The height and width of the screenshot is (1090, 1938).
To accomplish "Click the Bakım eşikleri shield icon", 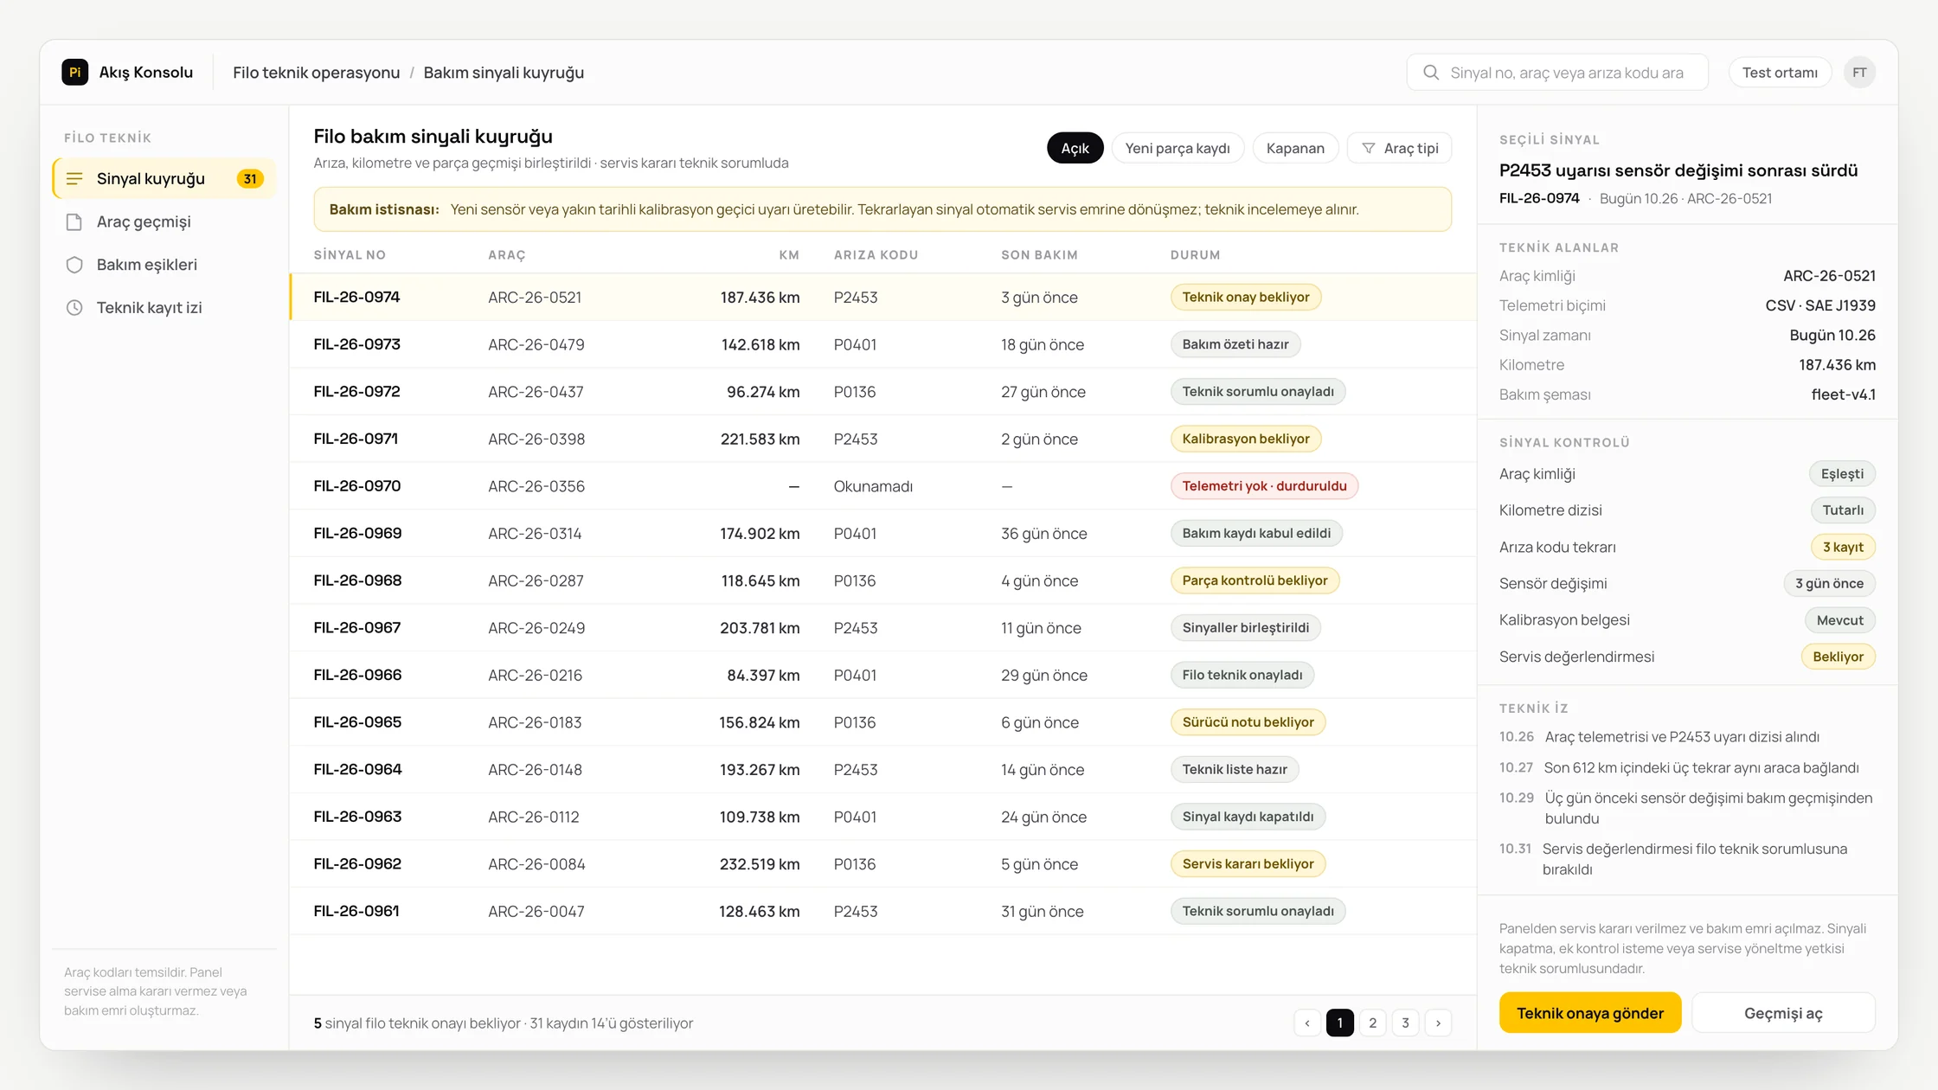I will click(74, 265).
